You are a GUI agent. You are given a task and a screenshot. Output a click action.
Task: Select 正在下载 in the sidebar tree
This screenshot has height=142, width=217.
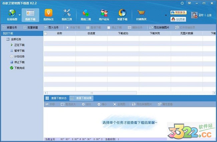click(18, 45)
